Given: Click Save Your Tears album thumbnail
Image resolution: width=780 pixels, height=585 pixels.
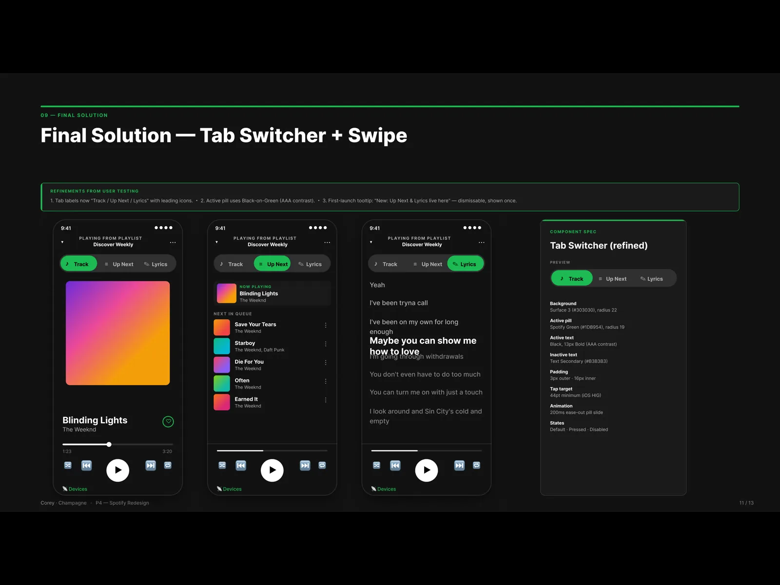Looking at the screenshot, I should click(222, 327).
